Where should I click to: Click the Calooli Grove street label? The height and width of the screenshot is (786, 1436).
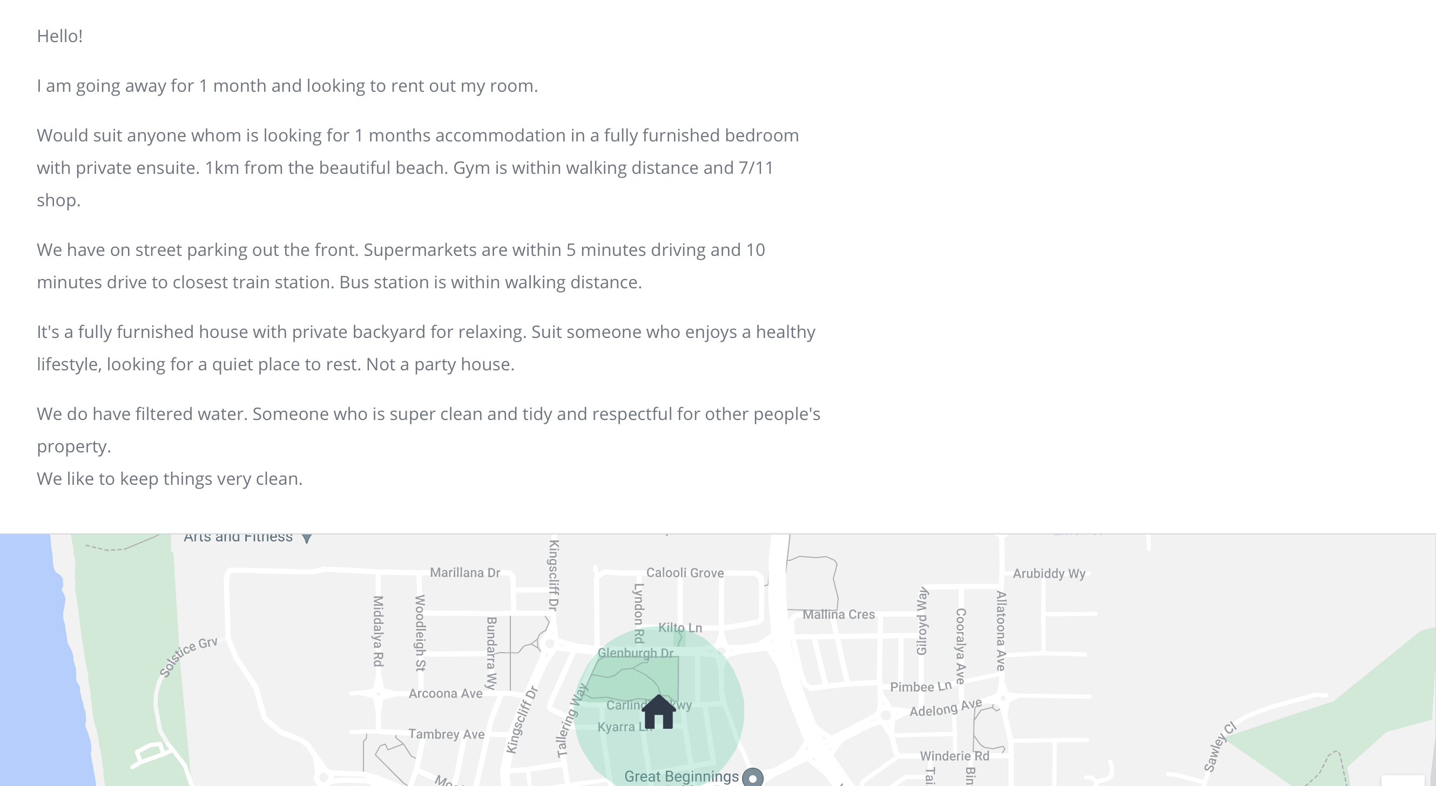click(x=685, y=573)
